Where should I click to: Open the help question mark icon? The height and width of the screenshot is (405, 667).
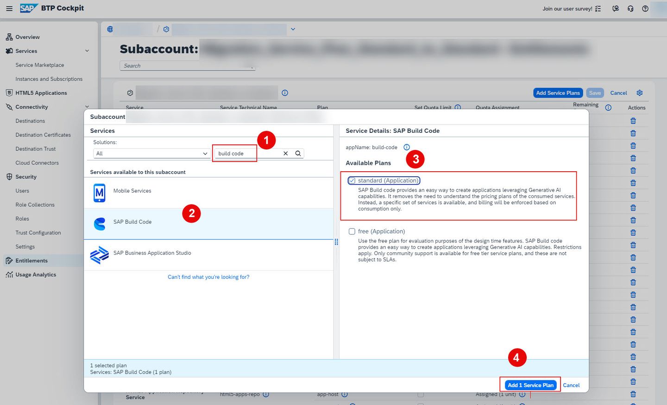click(645, 8)
